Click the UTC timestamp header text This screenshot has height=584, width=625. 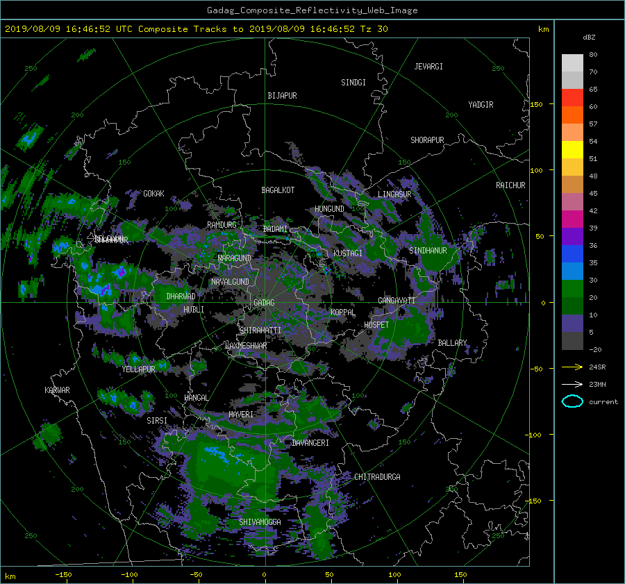(x=196, y=29)
